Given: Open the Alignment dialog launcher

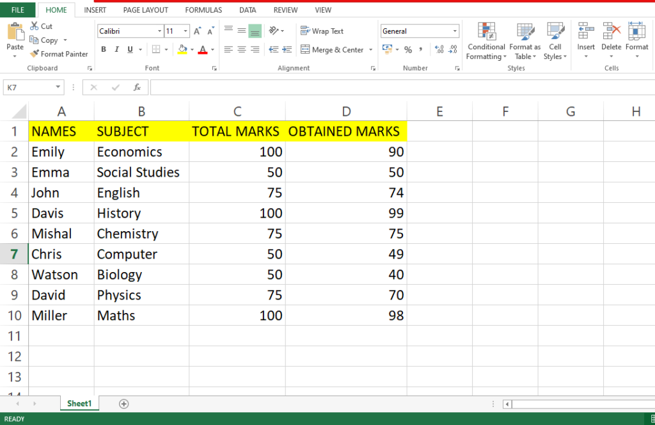Looking at the screenshot, I should coord(373,68).
